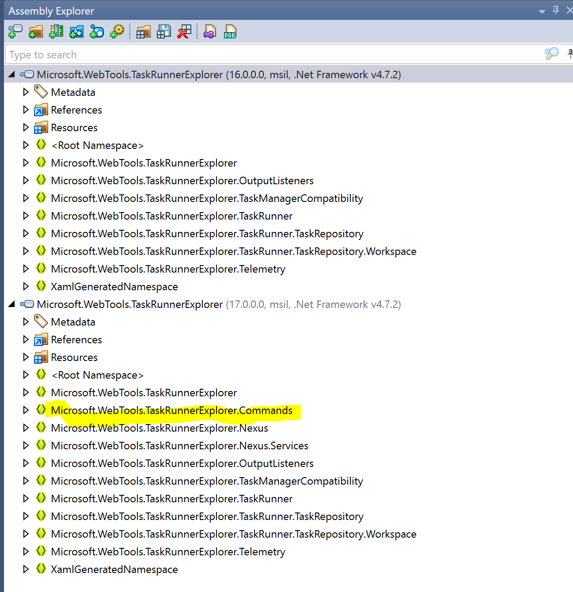573x592 pixels.
Task: Expand Root Namespace under the 17.0.0.0 assembly
Action: 26,375
